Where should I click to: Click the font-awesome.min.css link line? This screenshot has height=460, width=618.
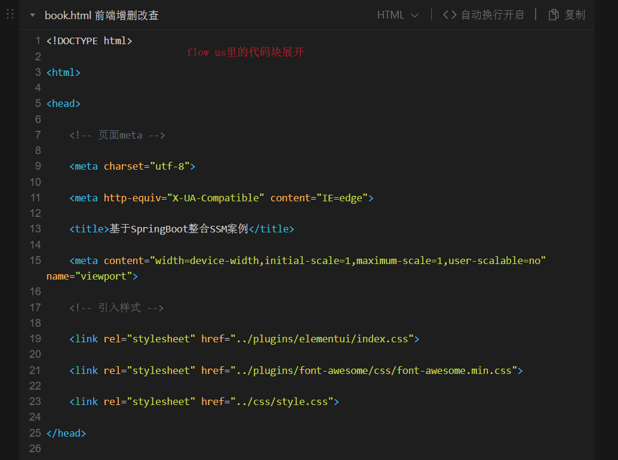pyautogui.click(x=296, y=370)
